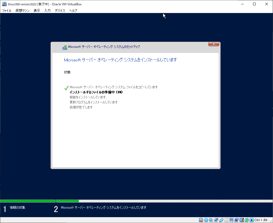Image resolution: width=273 pixels, height=223 pixels.
Task: Click the green checkmark beside the file copy step
Action: 66,88
